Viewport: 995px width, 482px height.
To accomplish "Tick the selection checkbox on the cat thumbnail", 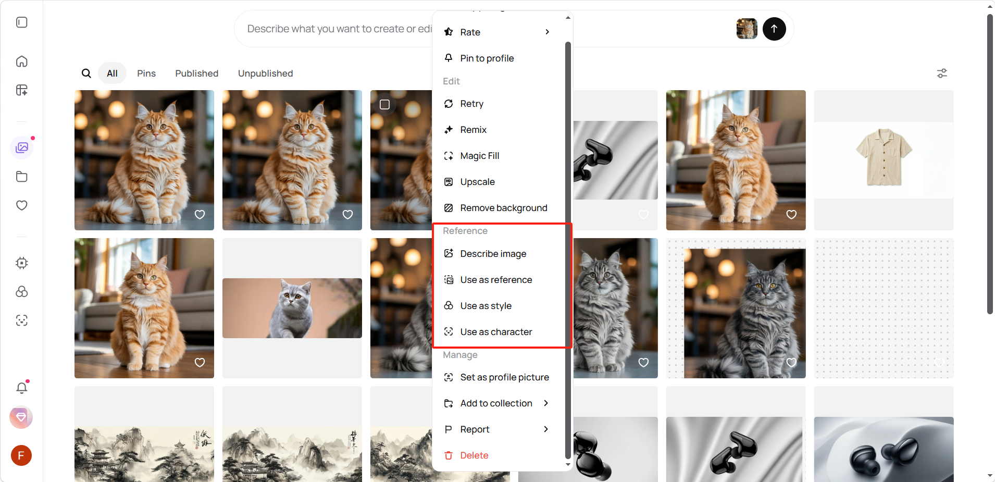I will coord(385,105).
